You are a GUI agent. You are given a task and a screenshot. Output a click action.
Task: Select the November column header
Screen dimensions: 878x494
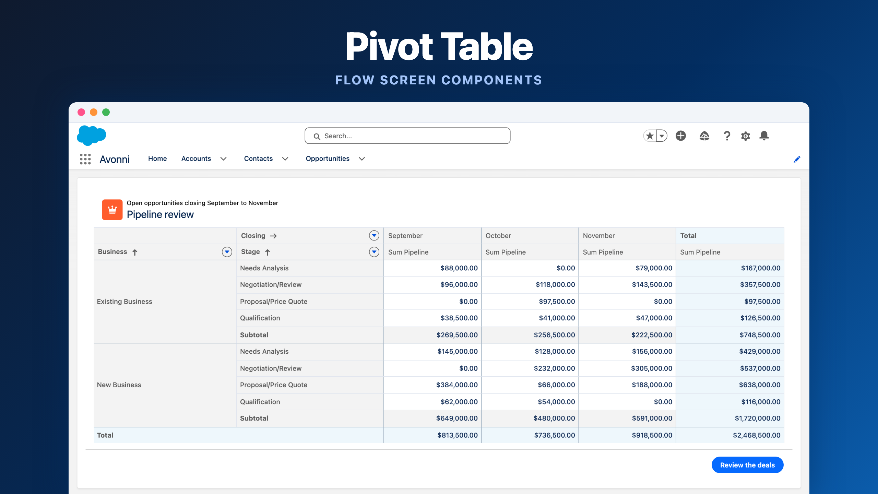(627, 236)
